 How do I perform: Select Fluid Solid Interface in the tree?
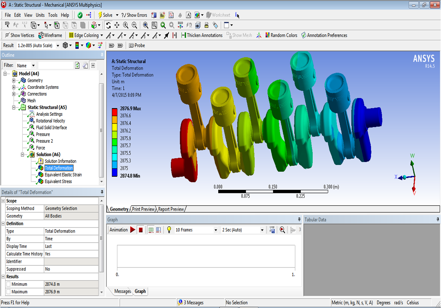51,128
